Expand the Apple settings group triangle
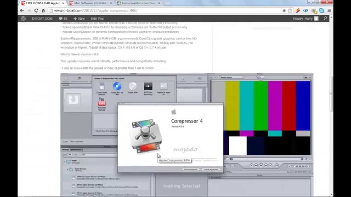The image size is (351, 197). (x=65, y=161)
